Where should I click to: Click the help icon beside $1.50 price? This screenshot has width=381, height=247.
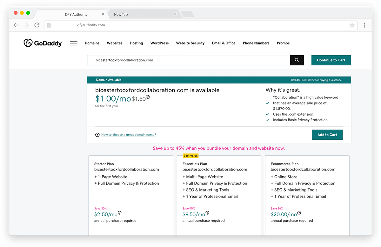coord(148,97)
